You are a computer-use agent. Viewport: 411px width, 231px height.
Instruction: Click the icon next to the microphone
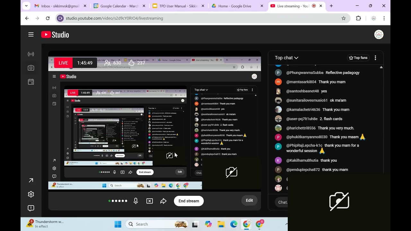(150, 201)
